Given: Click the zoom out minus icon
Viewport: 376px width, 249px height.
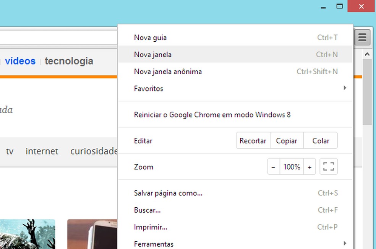Looking at the screenshot, I should pyautogui.click(x=274, y=166).
